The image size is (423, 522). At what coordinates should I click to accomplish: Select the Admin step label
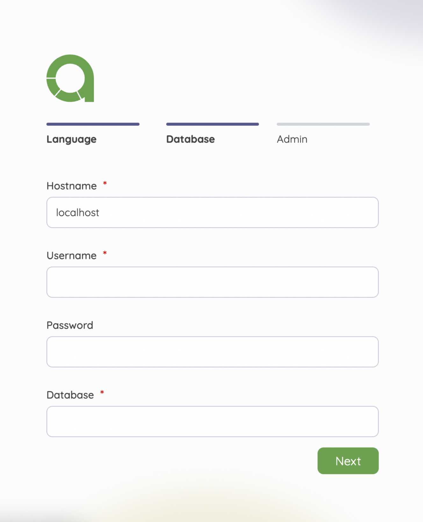(292, 139)
